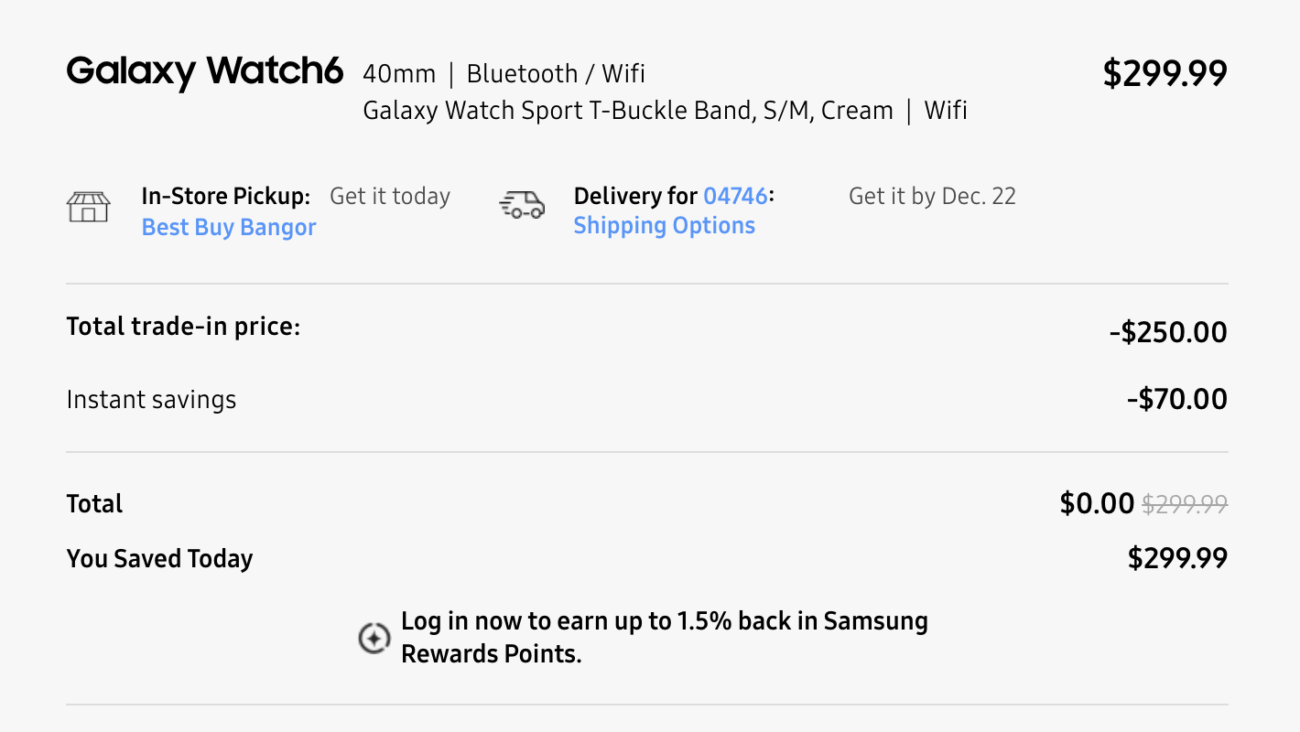
Task: Select the 40mm Bluetooth / Wifi spec text
Action: 504,74
